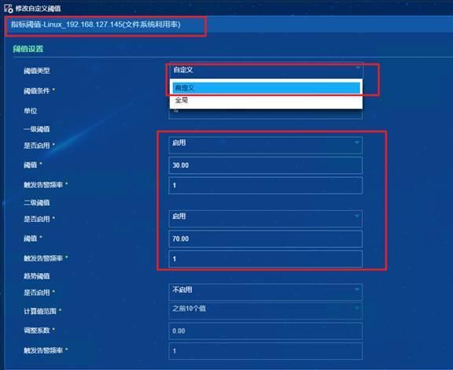Click the 阈值类型 combo box showing 自定义
Viewport: 453px width, 370px height.
coord(266,70)
